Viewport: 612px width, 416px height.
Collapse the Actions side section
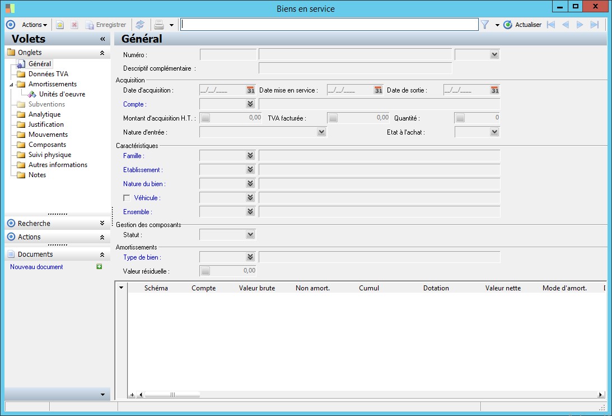(102, 237)
